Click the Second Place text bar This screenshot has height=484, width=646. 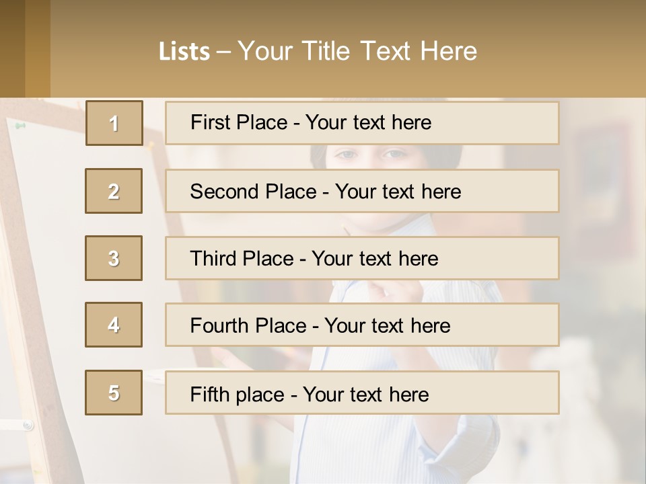362,191
